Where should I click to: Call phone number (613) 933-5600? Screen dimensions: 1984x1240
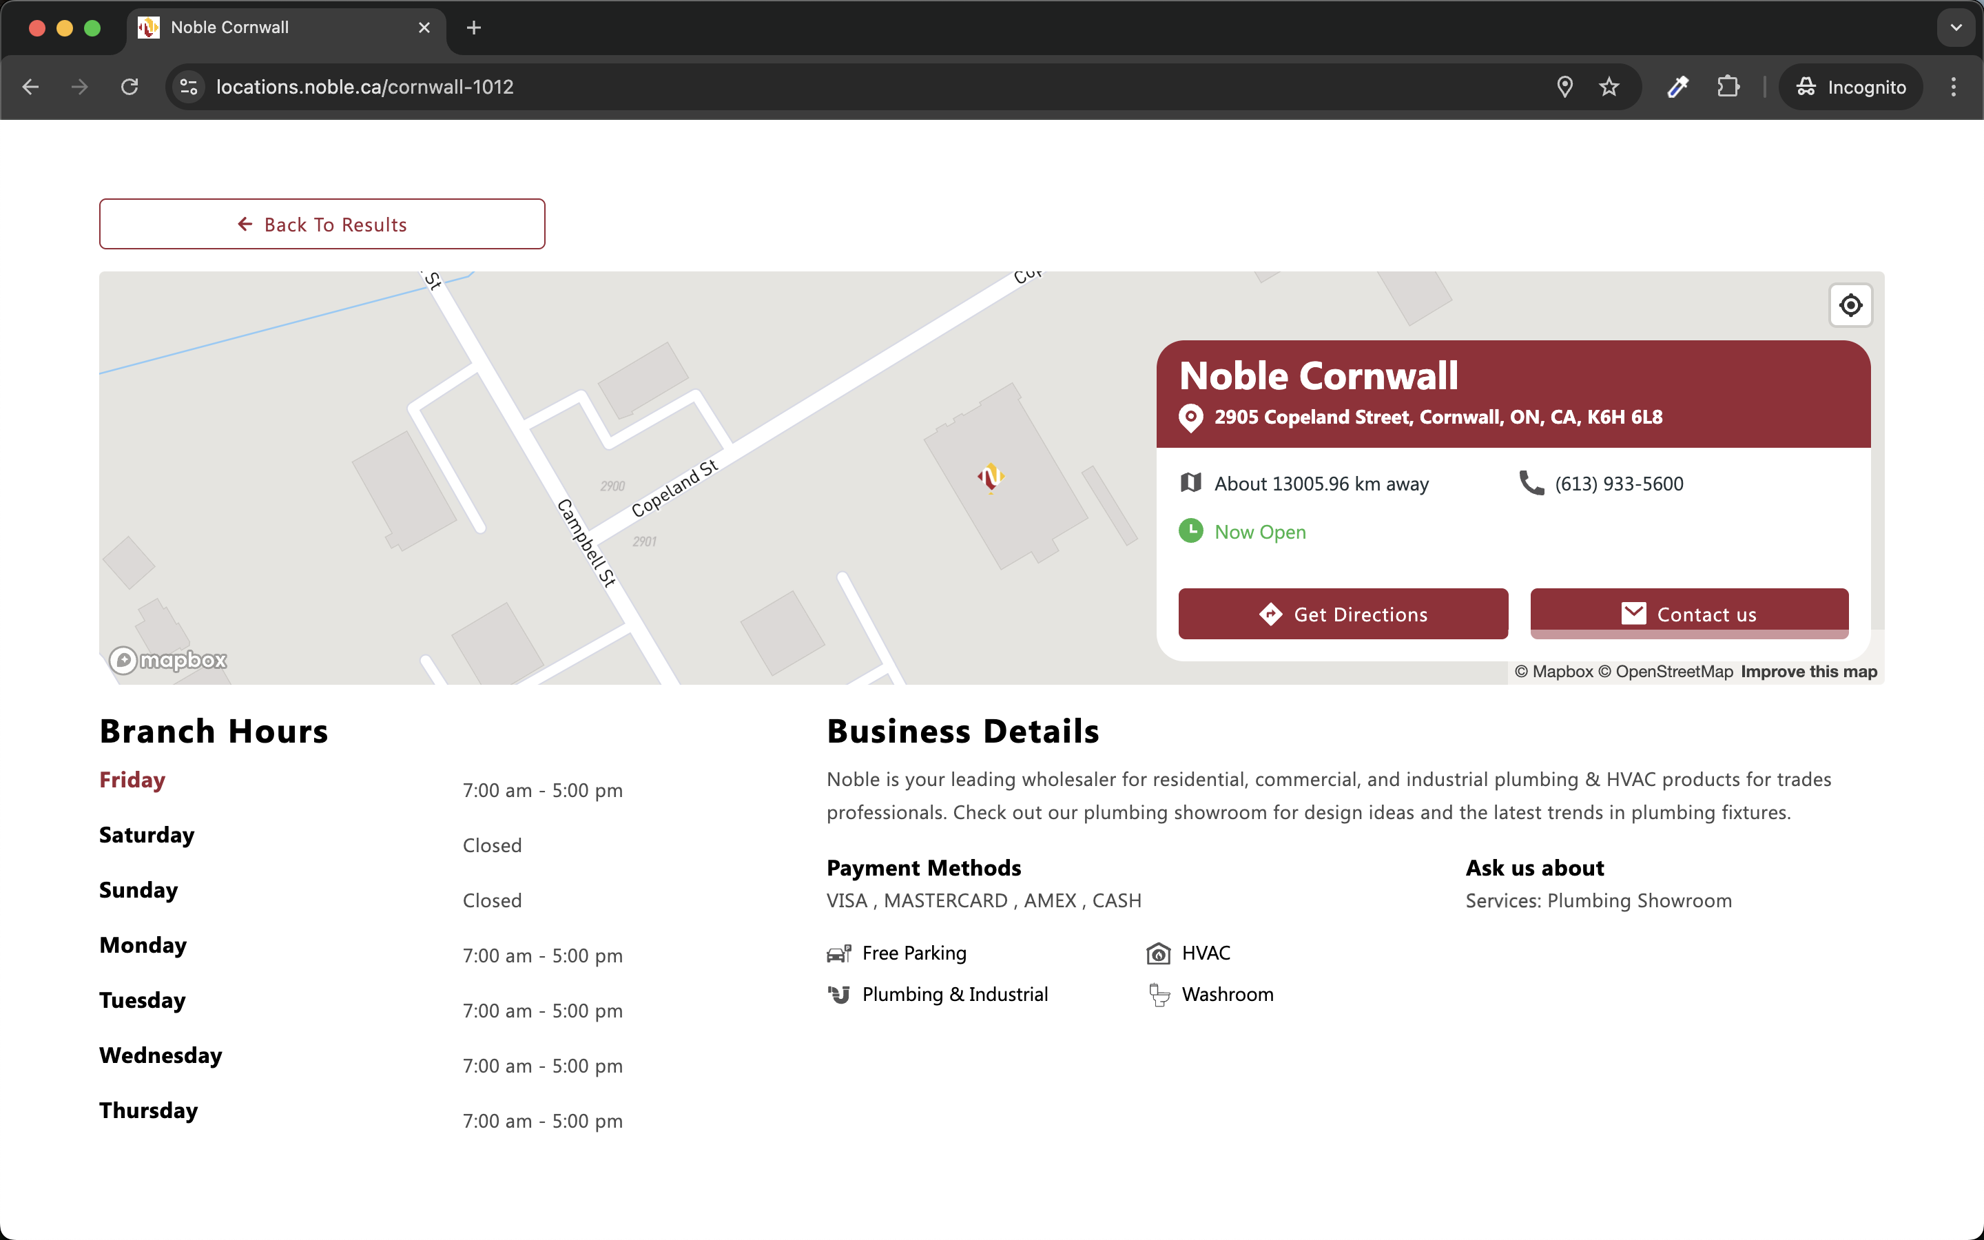[x=1619, y=484]
